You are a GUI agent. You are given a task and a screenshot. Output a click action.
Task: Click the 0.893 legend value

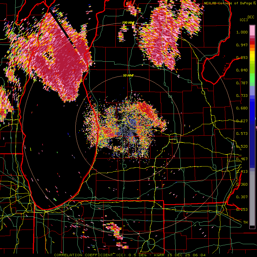click(242, 57)
